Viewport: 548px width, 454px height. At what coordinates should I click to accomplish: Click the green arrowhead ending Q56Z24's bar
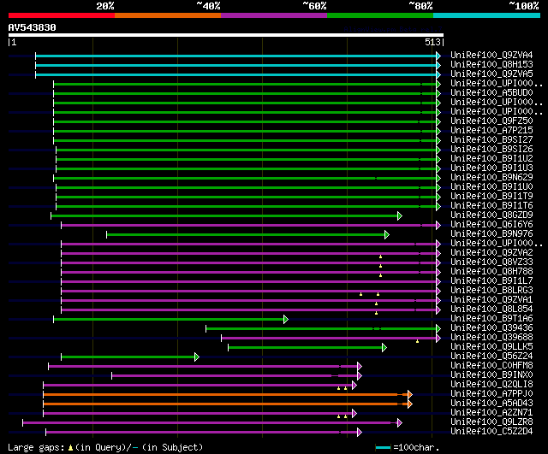[x=197, y=357]
